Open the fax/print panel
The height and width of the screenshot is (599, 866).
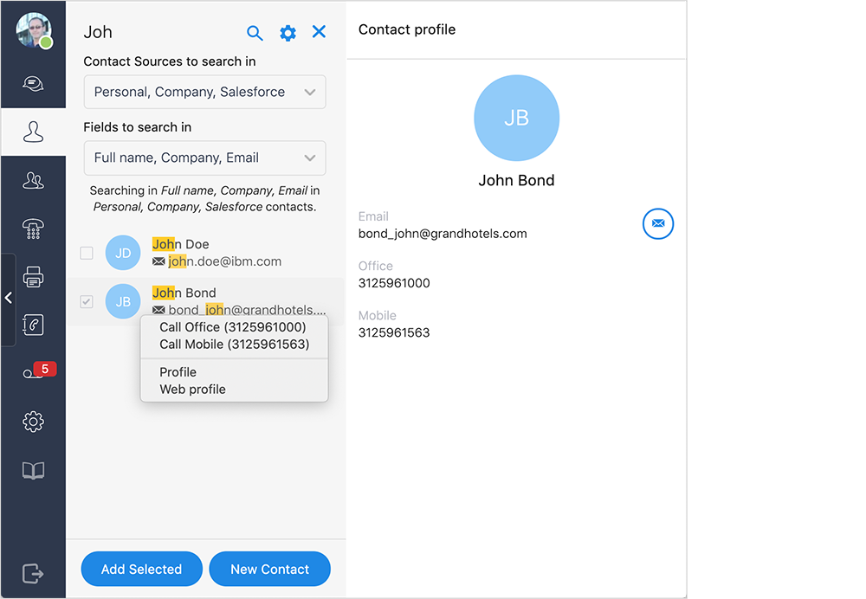[33, 276]
